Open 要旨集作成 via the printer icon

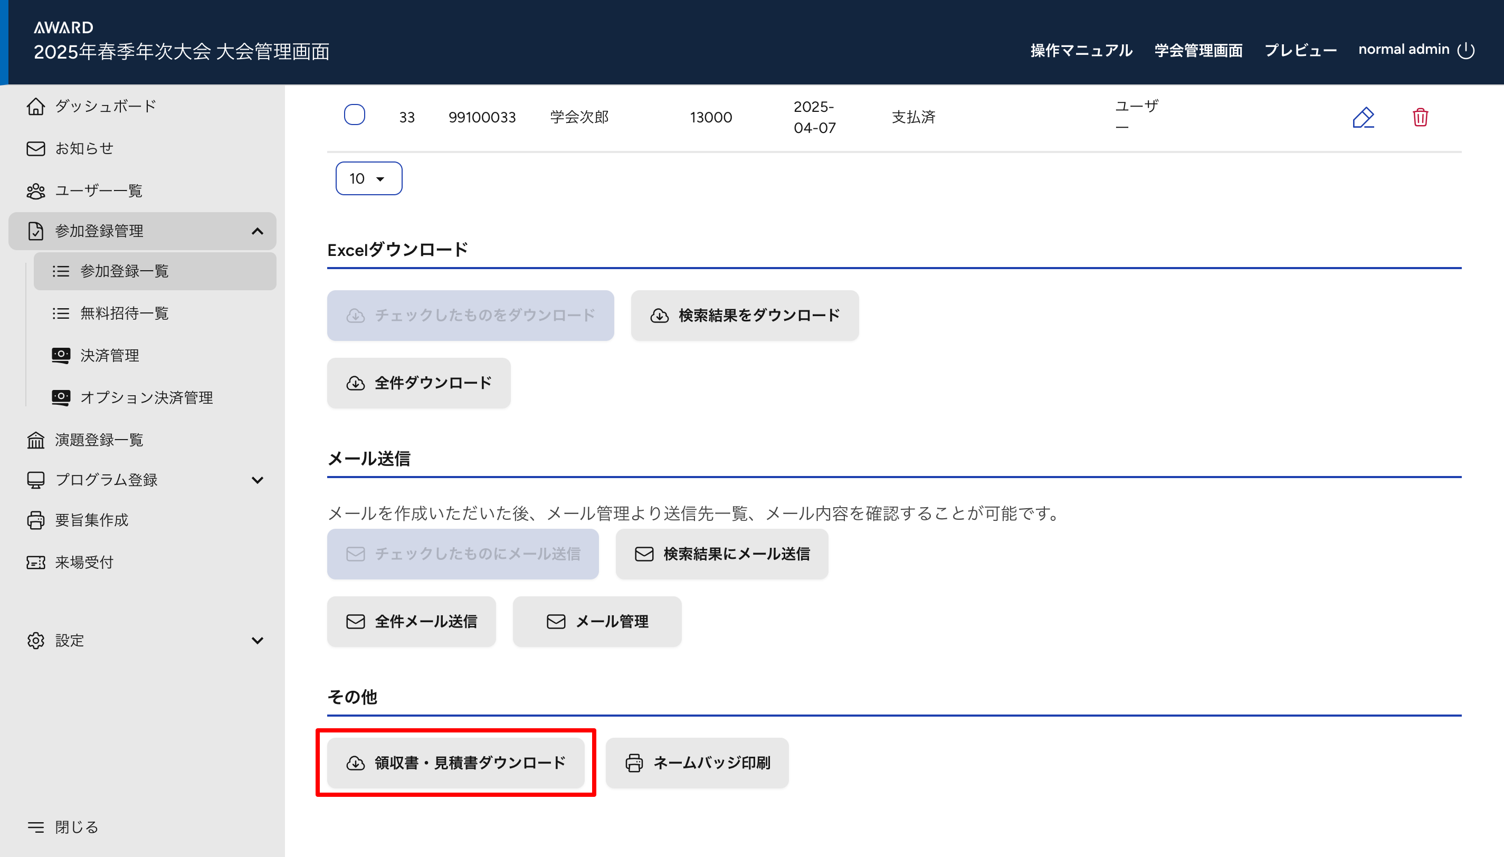point(35,520)
